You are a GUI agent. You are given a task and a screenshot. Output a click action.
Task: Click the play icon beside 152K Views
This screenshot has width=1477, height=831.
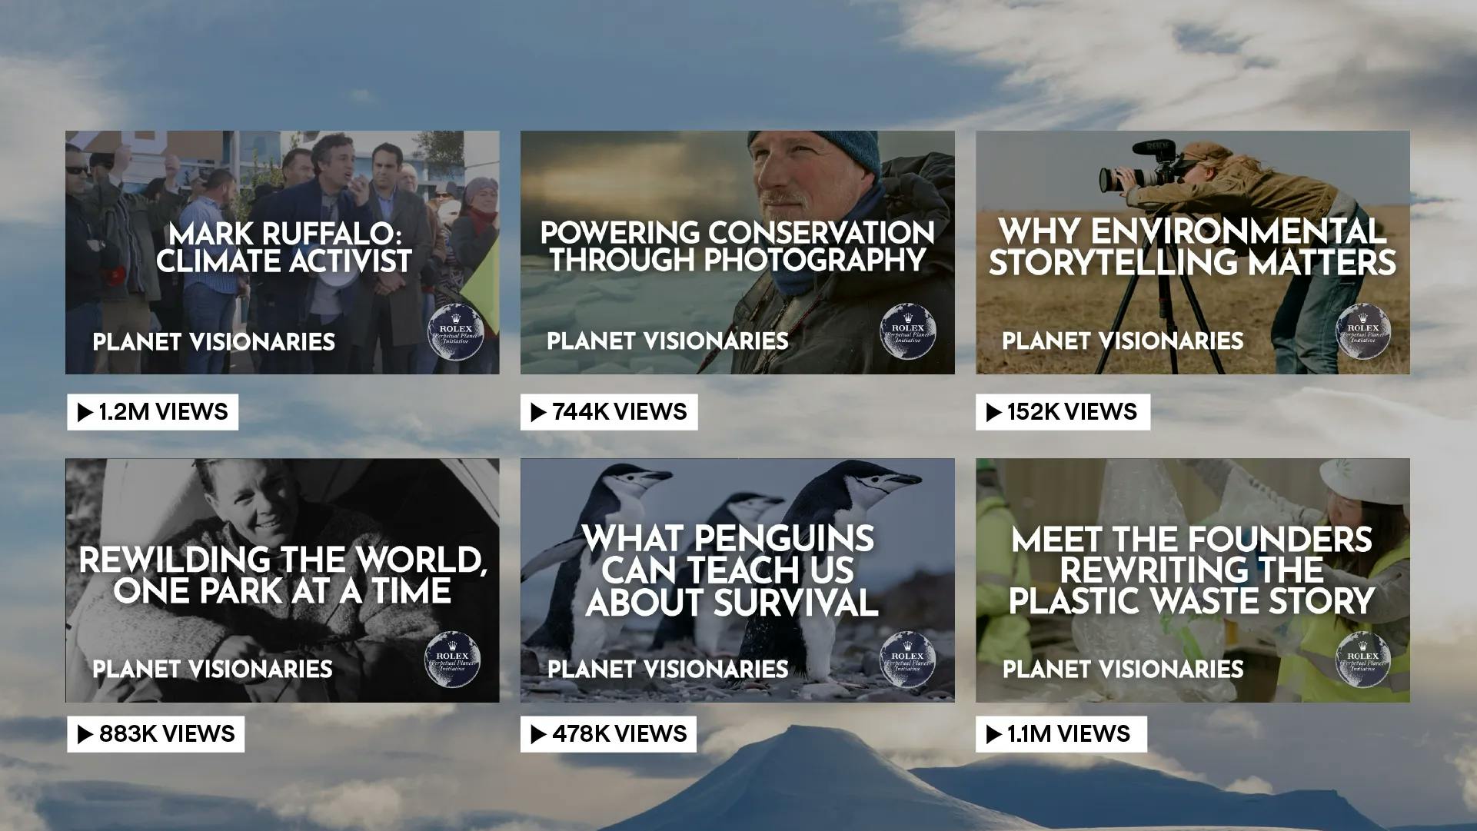994,413
